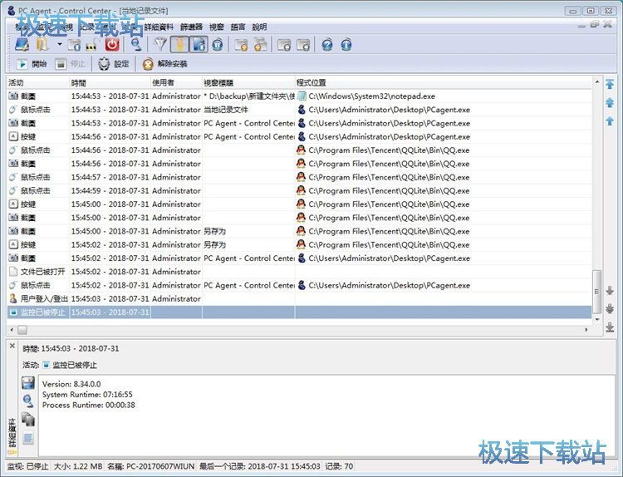
Task: Open the 視窗 menu
Action: pos(217,27)
